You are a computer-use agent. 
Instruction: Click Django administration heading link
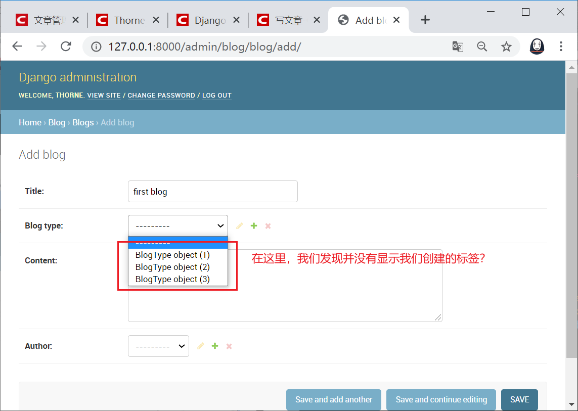click(x=78, y=77)
